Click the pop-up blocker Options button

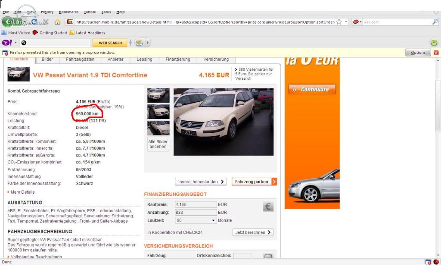coord(418,52)
